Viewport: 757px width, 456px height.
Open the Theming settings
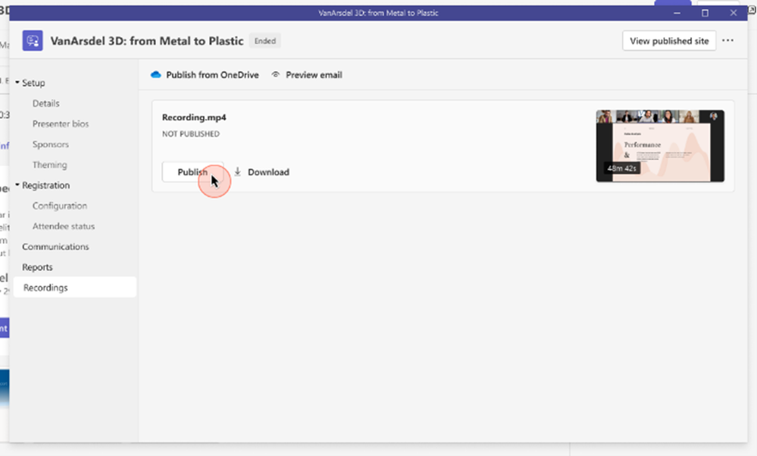pyautogui.click(x=50, y=164)
